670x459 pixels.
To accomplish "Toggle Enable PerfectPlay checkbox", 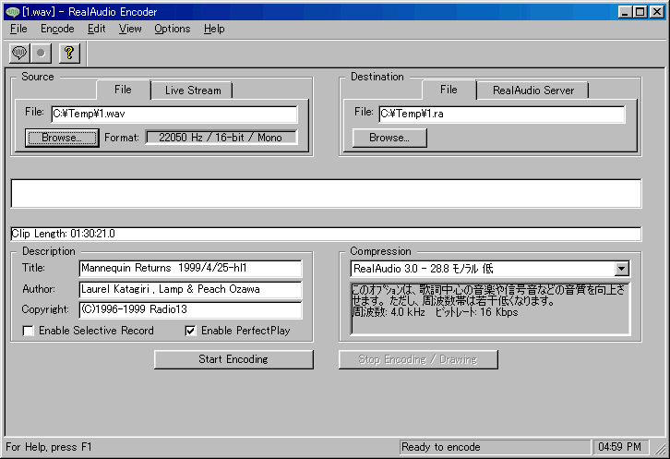I will pos(191,331).
